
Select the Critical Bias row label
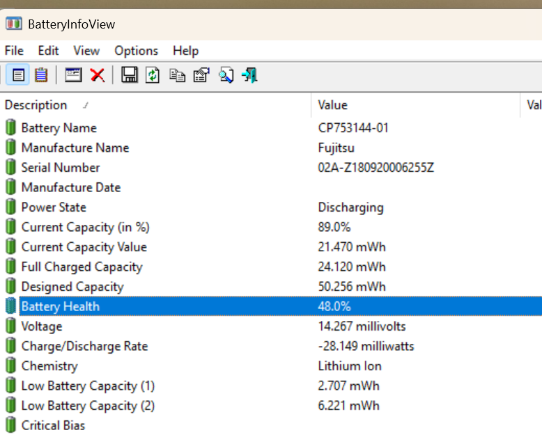(x=53, y=425)
